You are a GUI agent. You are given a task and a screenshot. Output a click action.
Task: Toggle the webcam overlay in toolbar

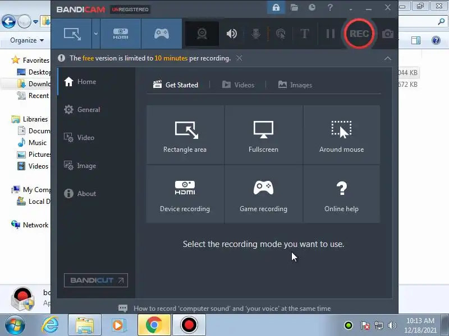(x=202, y=34)
